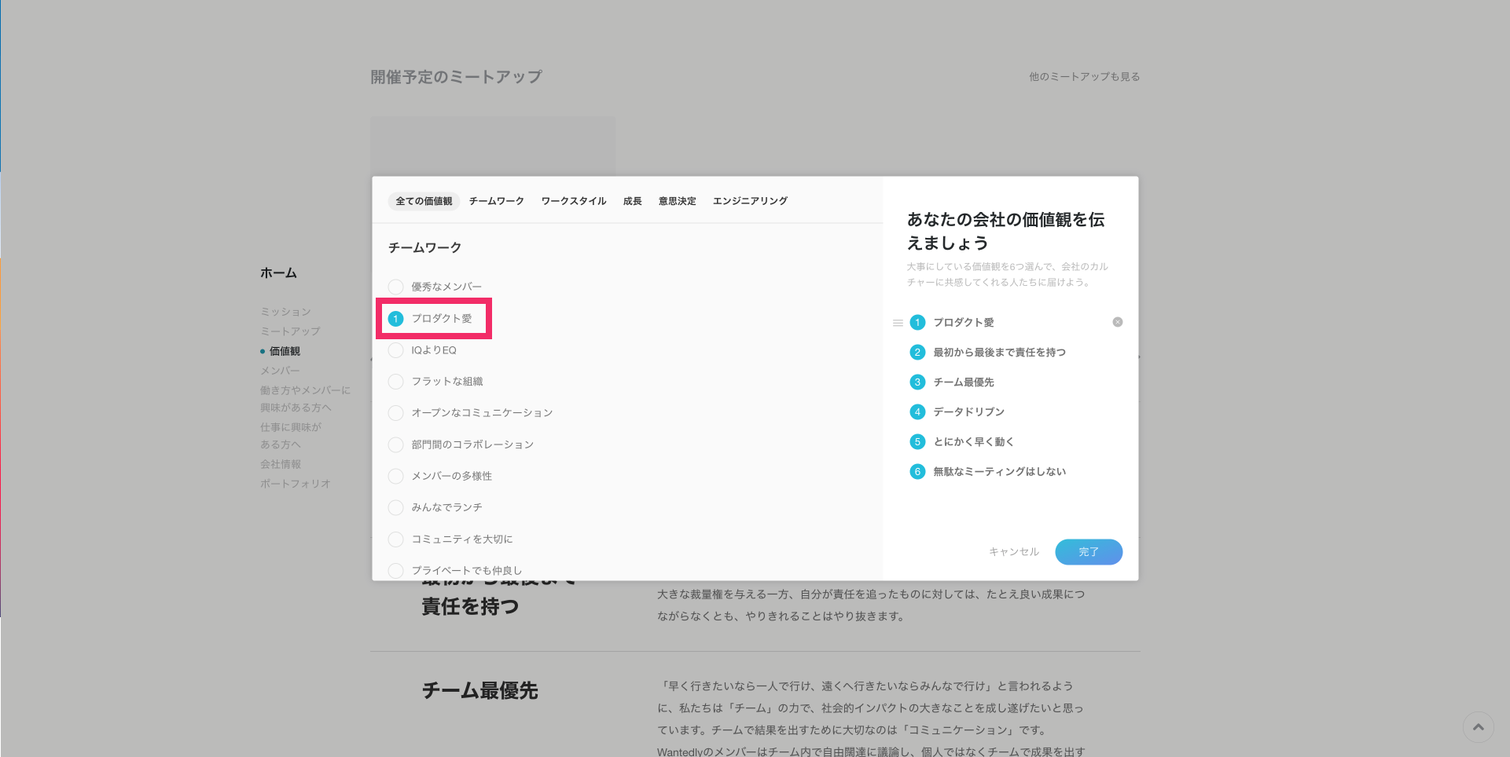Select the みんなでランチ option
Screen dimensions: 1510x757
point(435,507)
